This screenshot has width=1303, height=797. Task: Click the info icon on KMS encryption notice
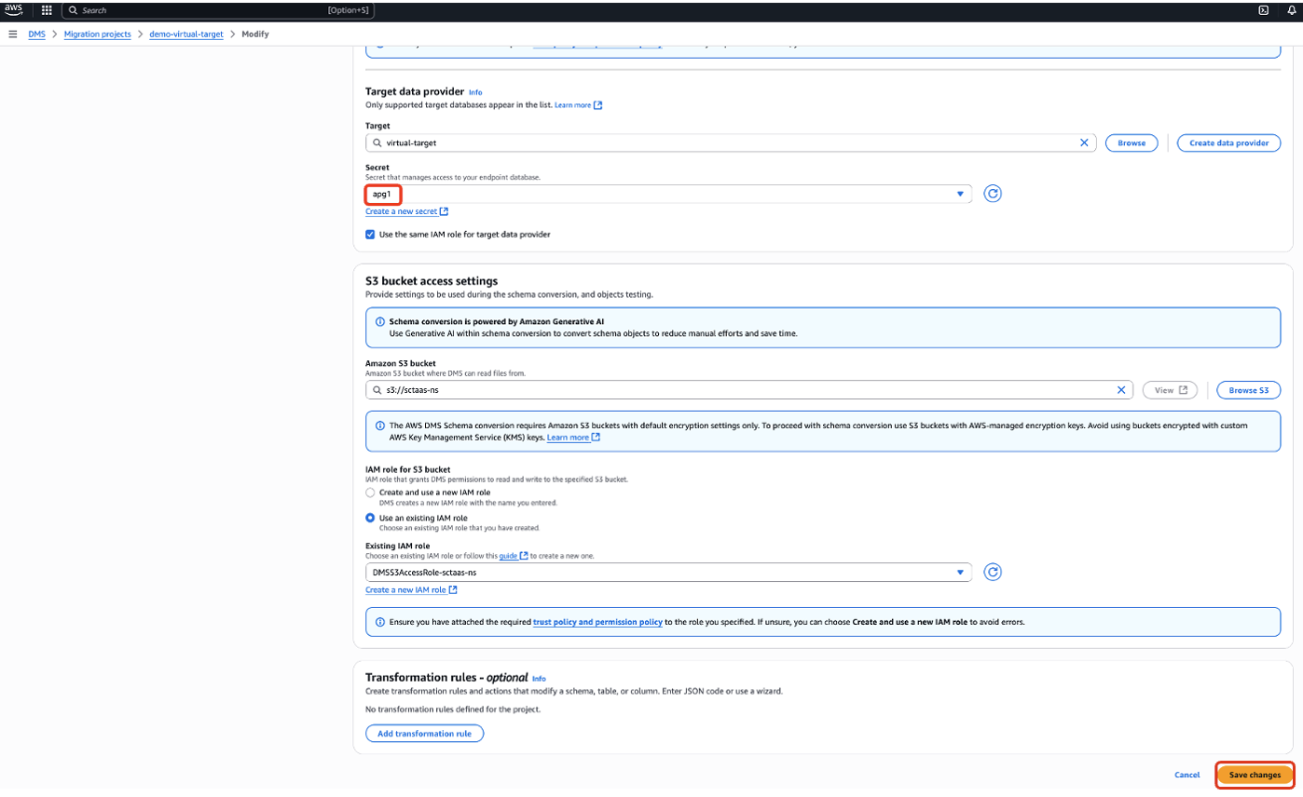(x=379, y=426)
